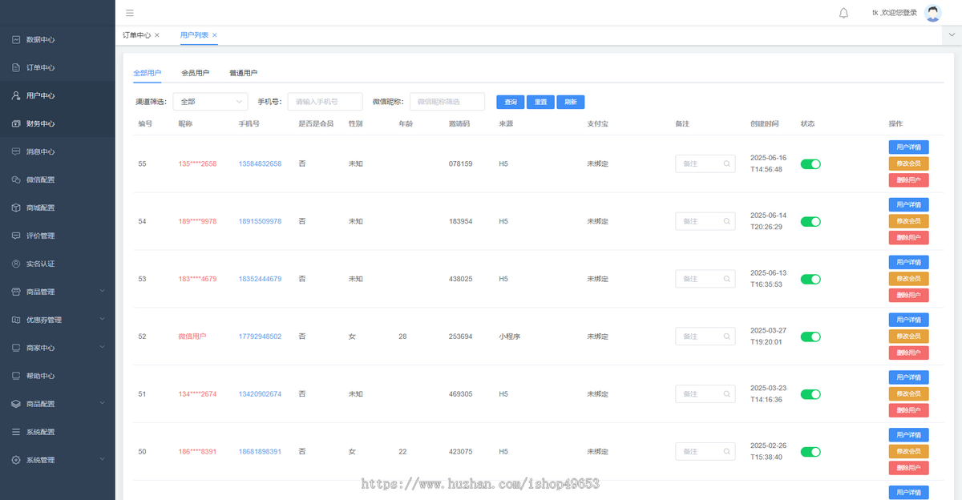Click the 实名认证 user-circle icon in sidebar
962x500 pixels.
pyautogui.click(x=16, y=264)
